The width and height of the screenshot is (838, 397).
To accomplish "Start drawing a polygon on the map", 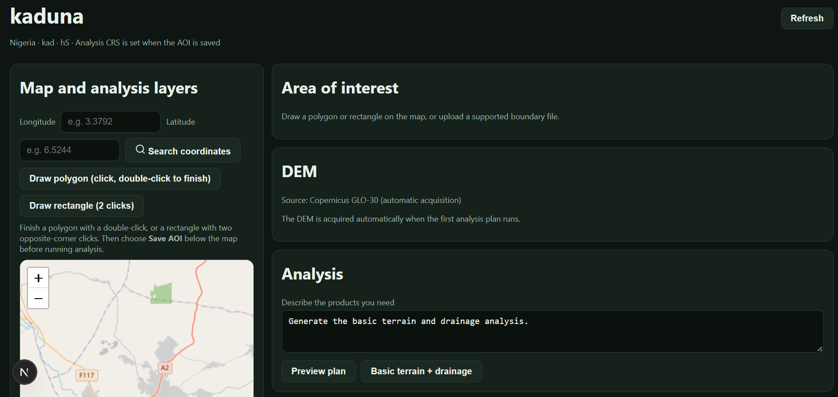I will pos(120,178).
